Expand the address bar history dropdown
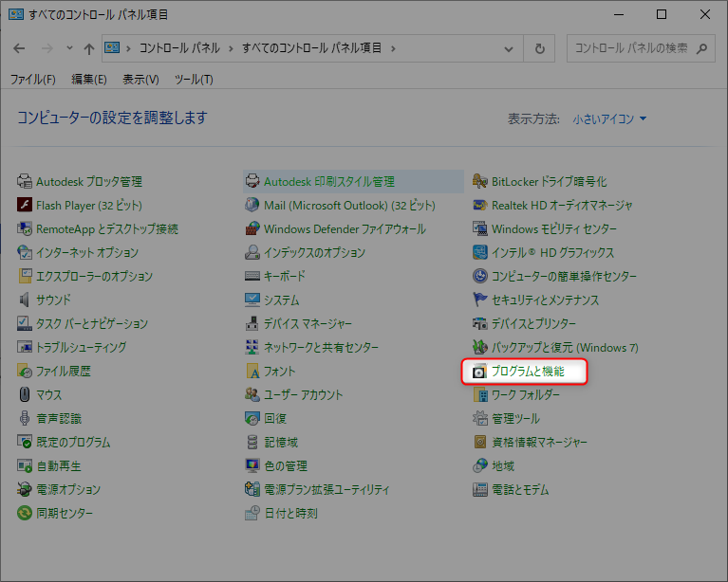The height and width of the screenshot is (582, 728). tap(509, 48)
